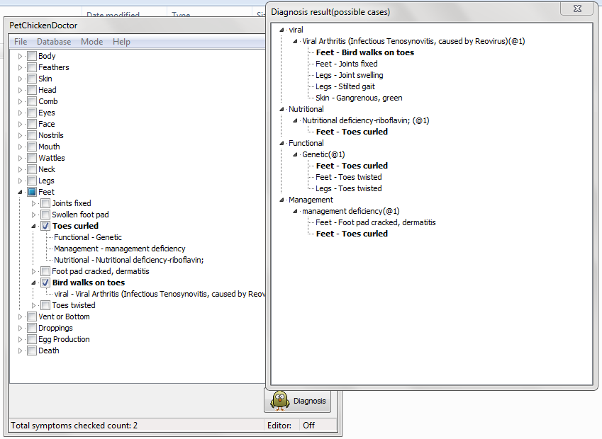Uncheck the Toes curled checkbox
Viewport: 602px width, 439px height.
pyautogui.click(x=45, y=226)
